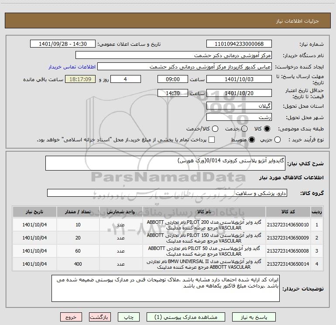The height and width of the screenshot is (325, 336).
Task: Click quantity 400 in BMW UNIVERSAL row
Action: tap(78, 264)
